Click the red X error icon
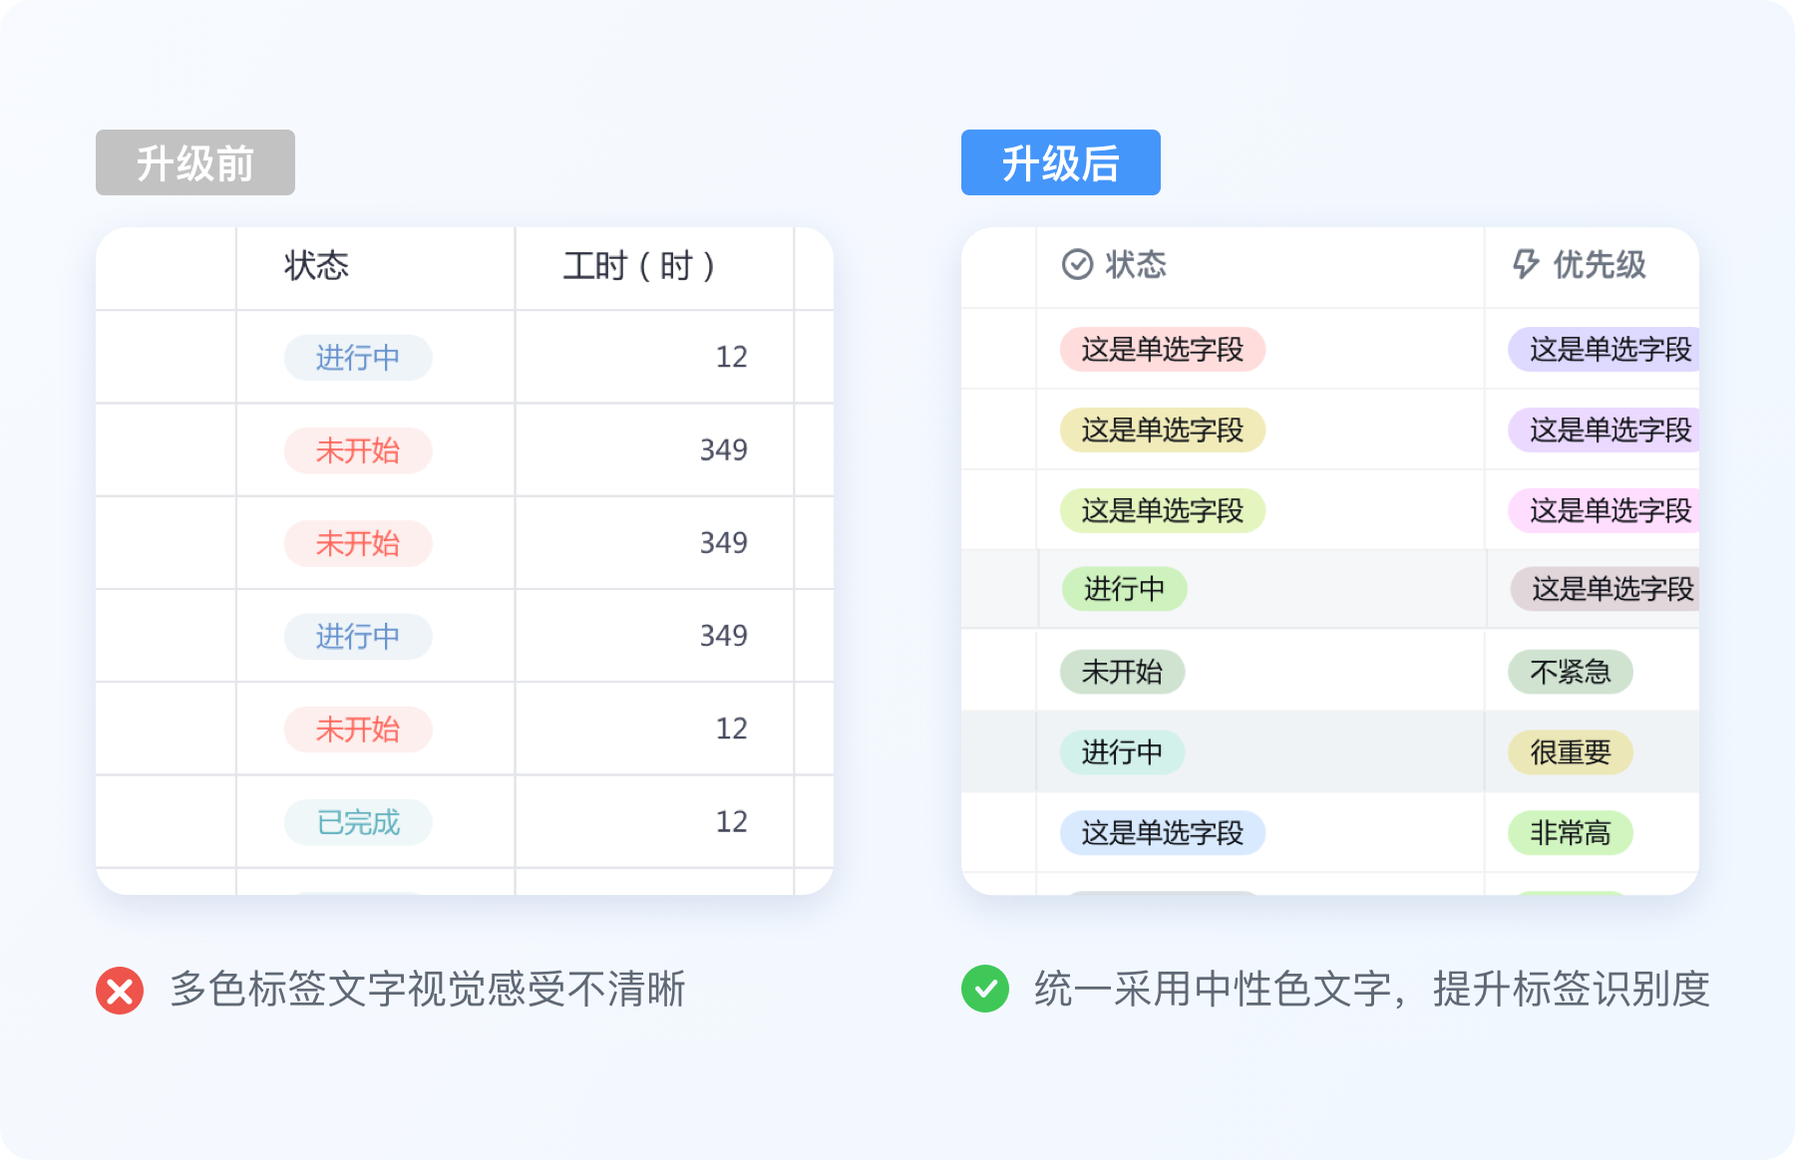 coord(120,991)
